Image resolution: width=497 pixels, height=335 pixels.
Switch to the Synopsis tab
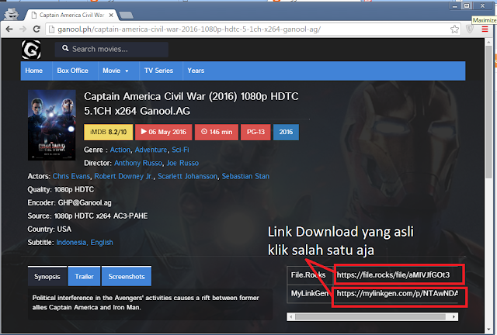click(x=47, y=276)
